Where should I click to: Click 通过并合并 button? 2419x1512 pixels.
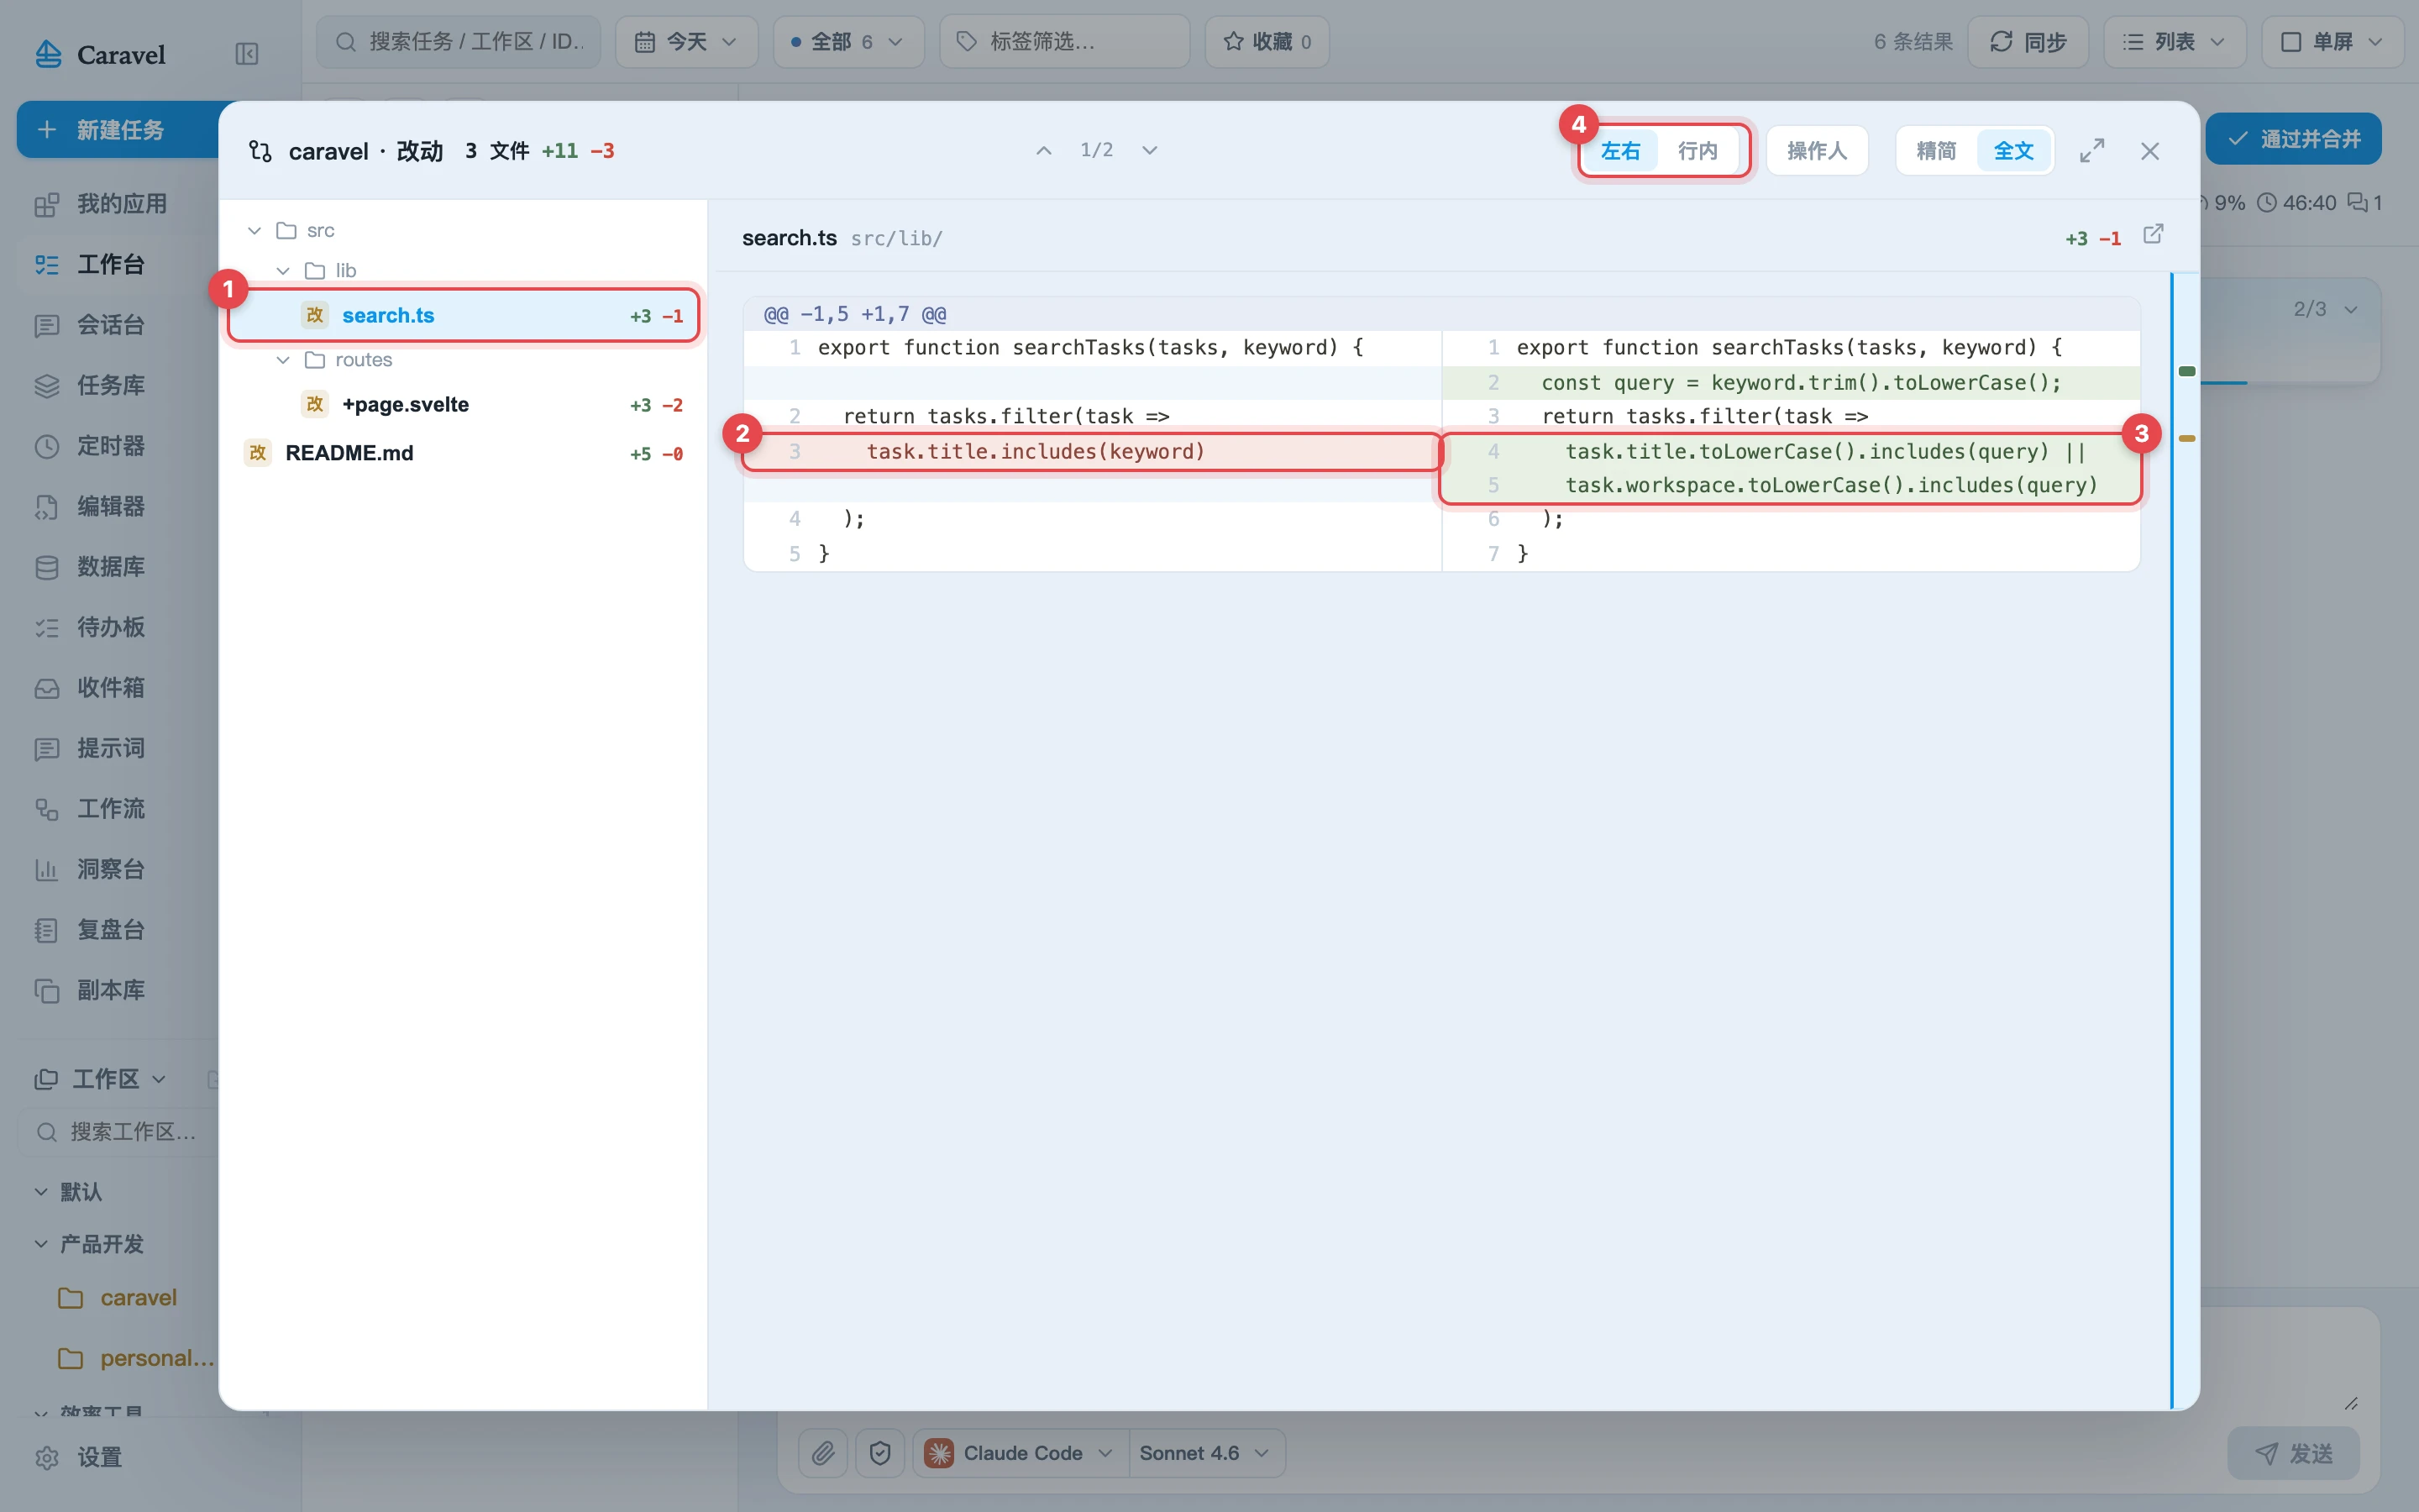coord(2293,139)
